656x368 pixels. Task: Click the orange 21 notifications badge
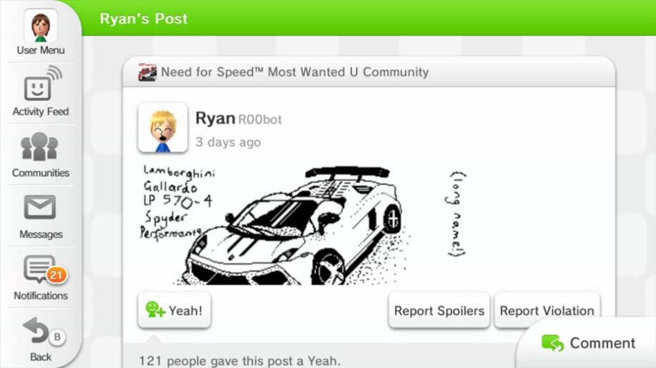pos(57,275)
